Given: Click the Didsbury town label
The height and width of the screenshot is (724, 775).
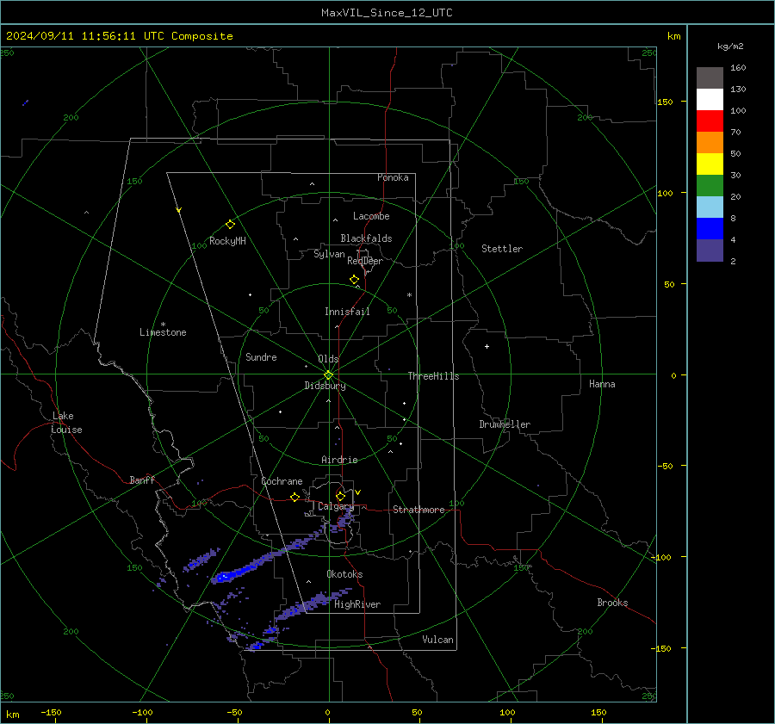Looking at the screenshot, I should coord(325,386).
